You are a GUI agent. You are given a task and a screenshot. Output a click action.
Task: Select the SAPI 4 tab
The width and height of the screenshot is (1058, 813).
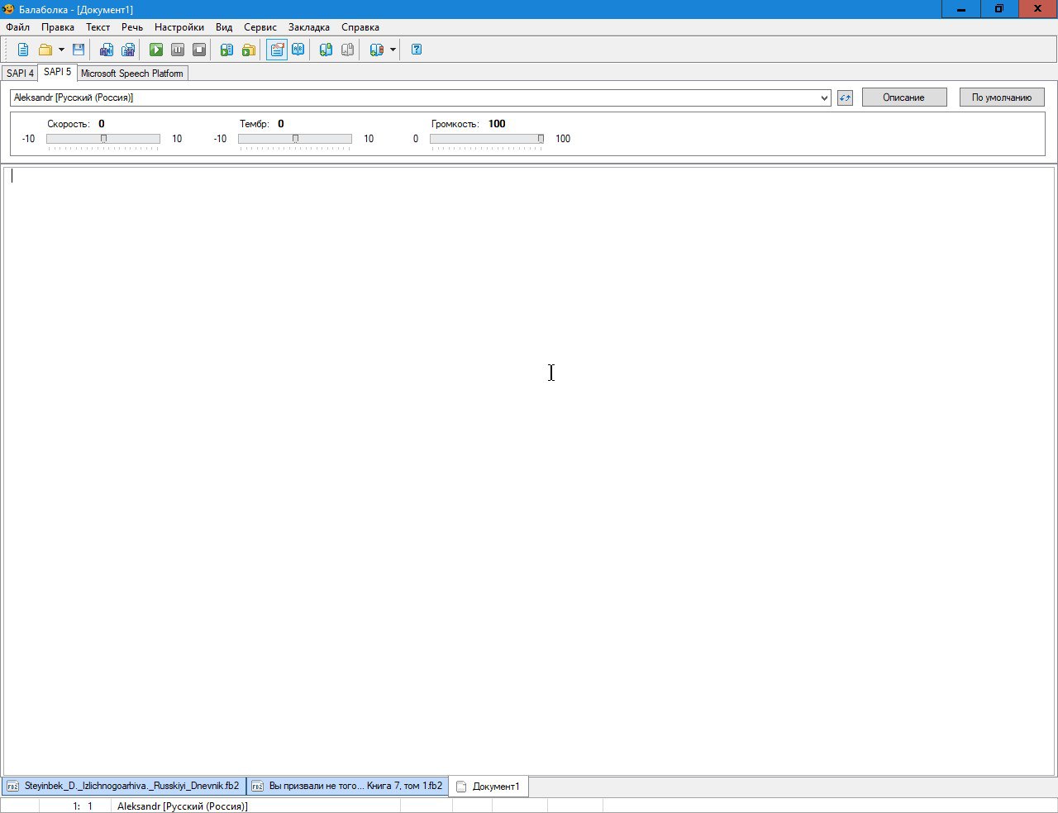(x=20, y=74)
